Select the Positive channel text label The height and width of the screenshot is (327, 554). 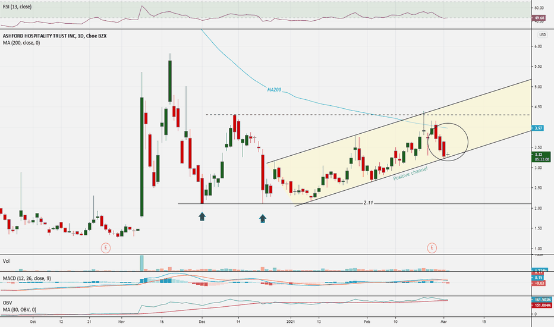[x=410, y=173]
